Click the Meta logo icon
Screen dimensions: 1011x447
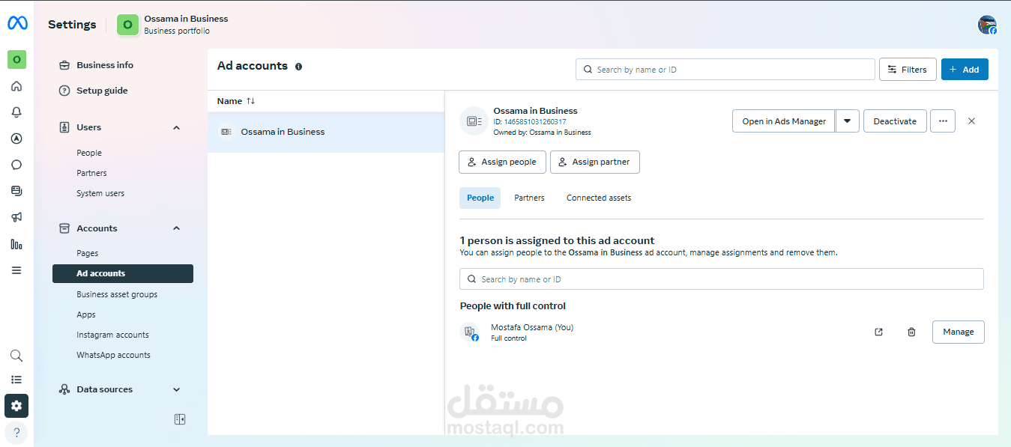point(17,23)
